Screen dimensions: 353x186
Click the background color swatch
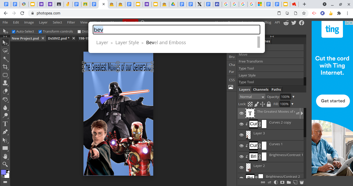click(x=7, y=176)
